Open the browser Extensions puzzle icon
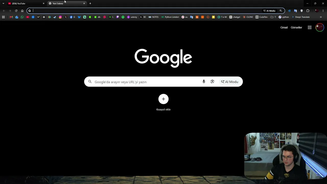Viewport: 327px width, 184px height. (308, 11)
